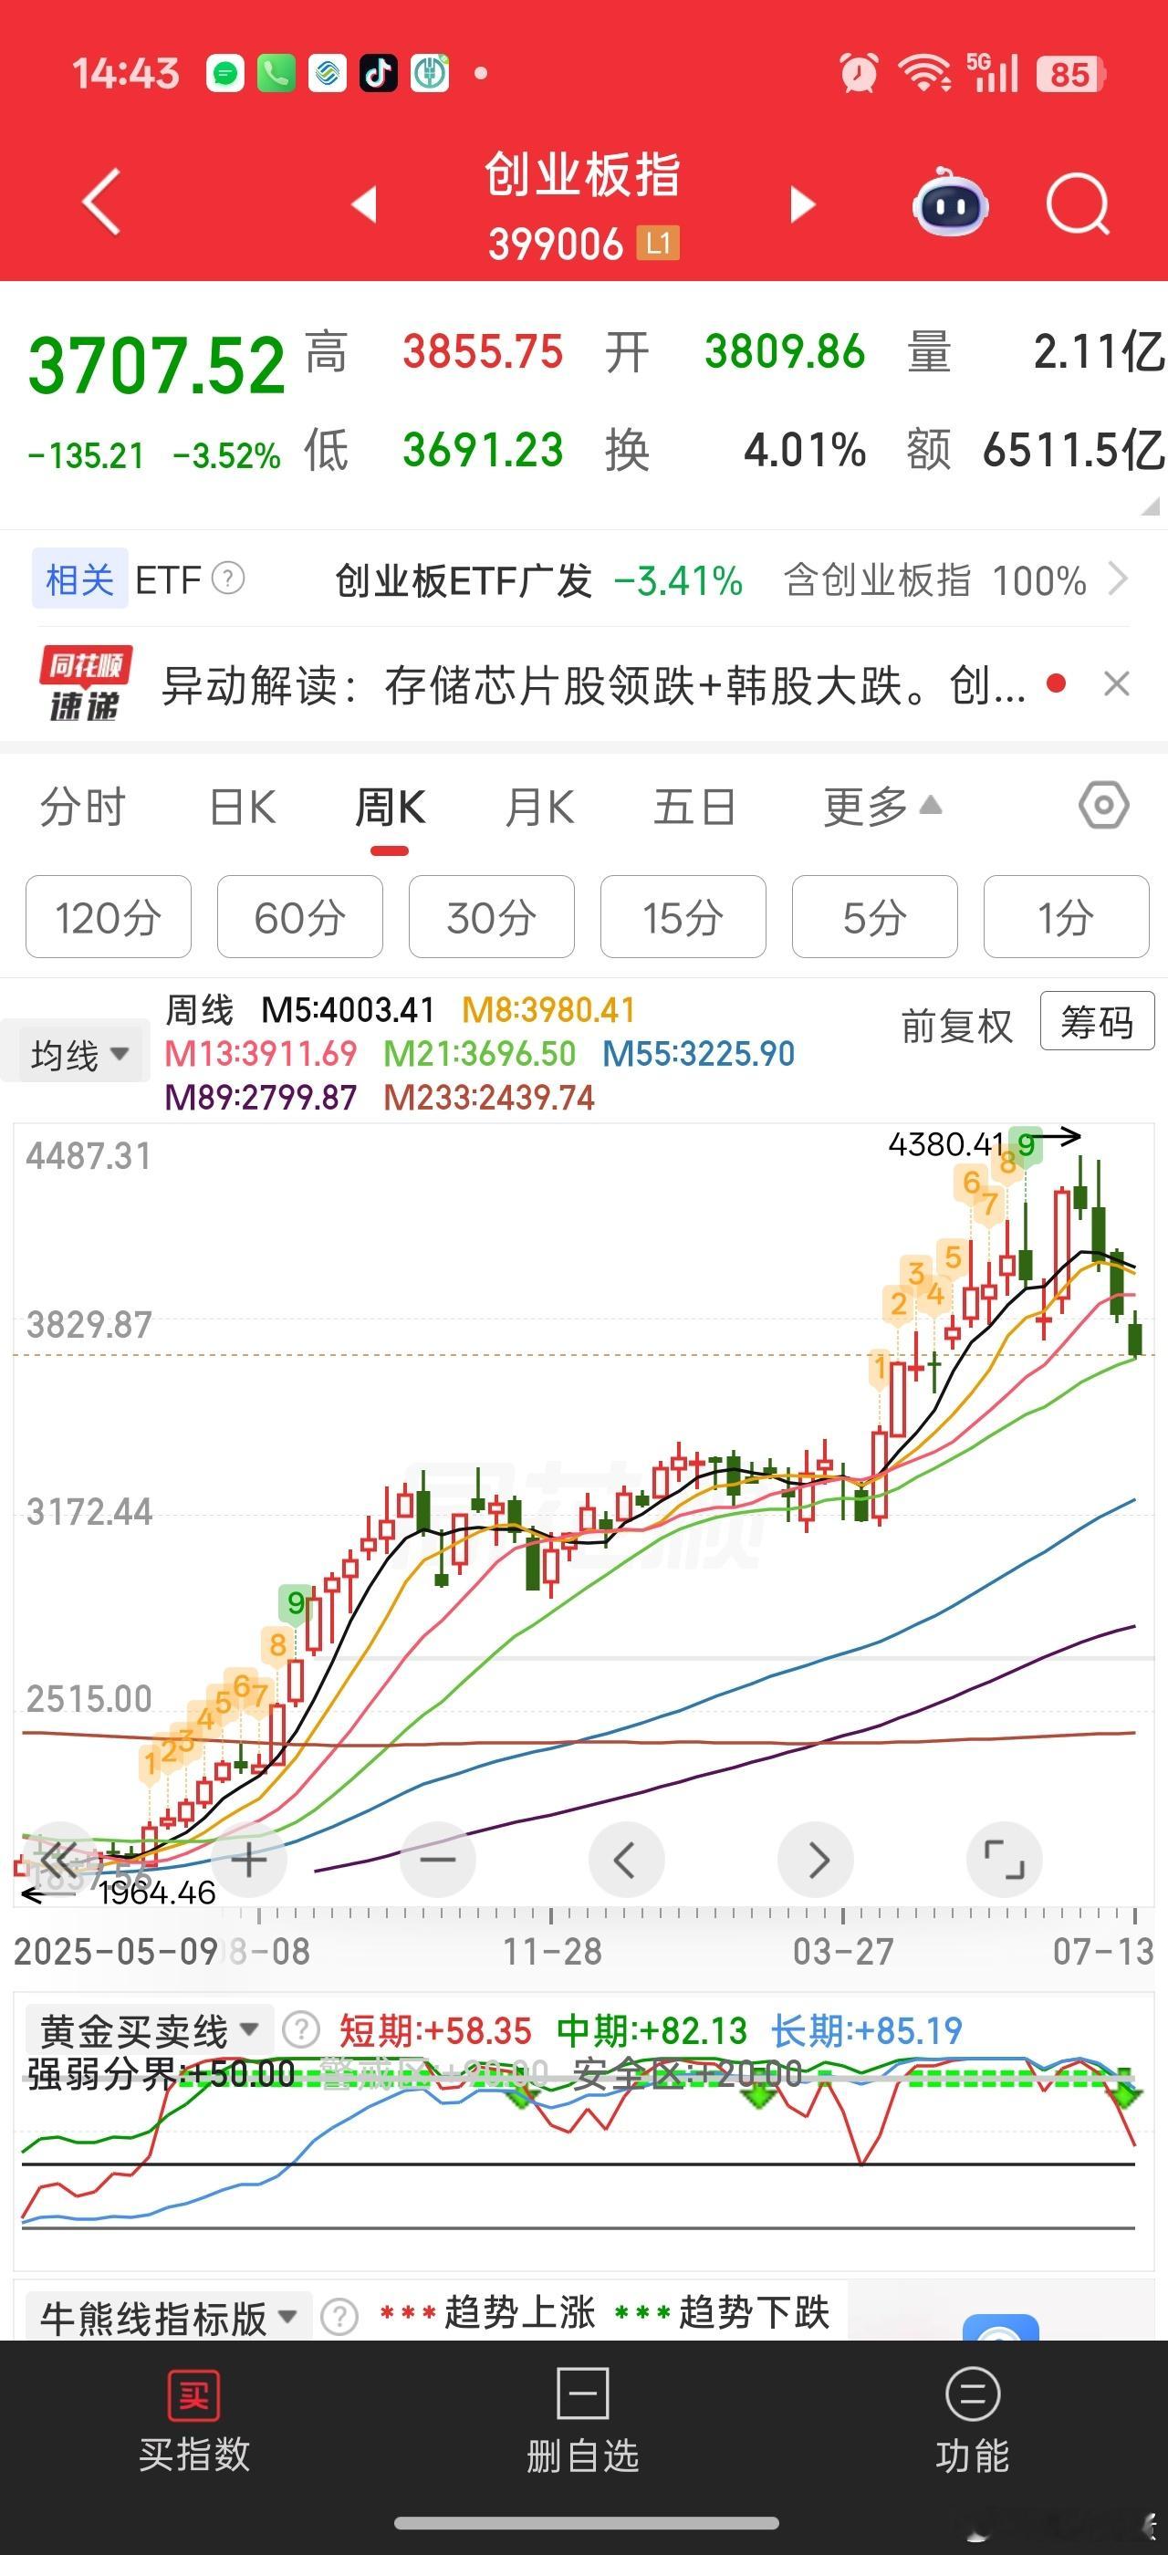Open the robot AI assistant
The height and width of the screenshot is (2555, 1168).
[x=950, y=204]
